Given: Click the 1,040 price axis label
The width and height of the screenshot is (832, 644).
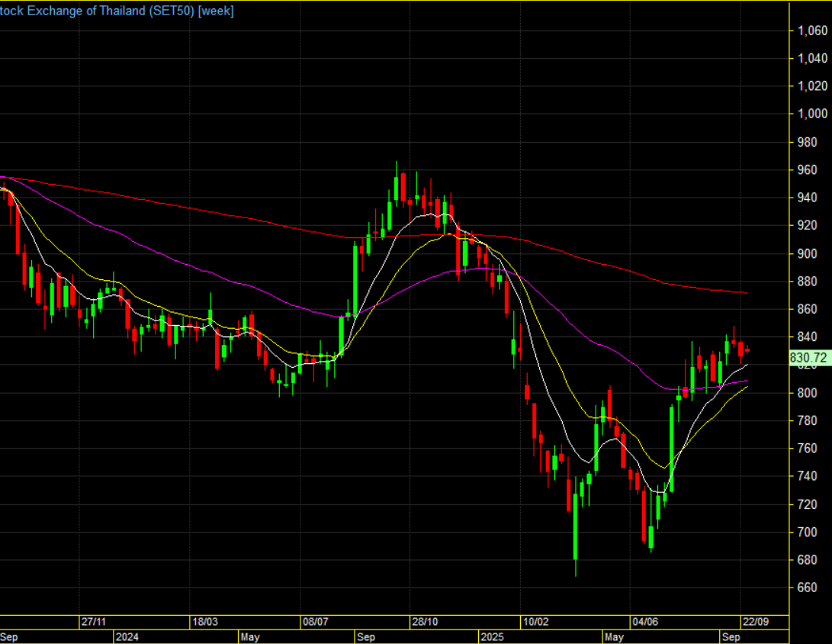Looking at the screenshot, I should tap(812, 59).
